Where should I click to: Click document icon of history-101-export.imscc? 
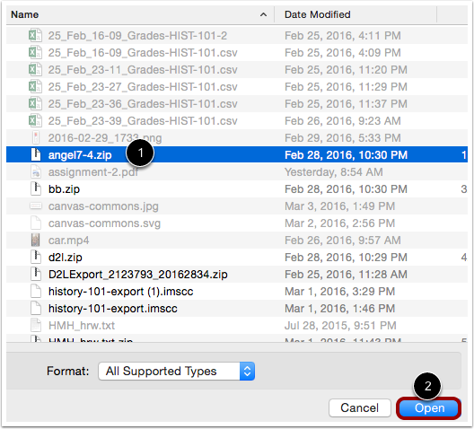[x=36, y=308]
